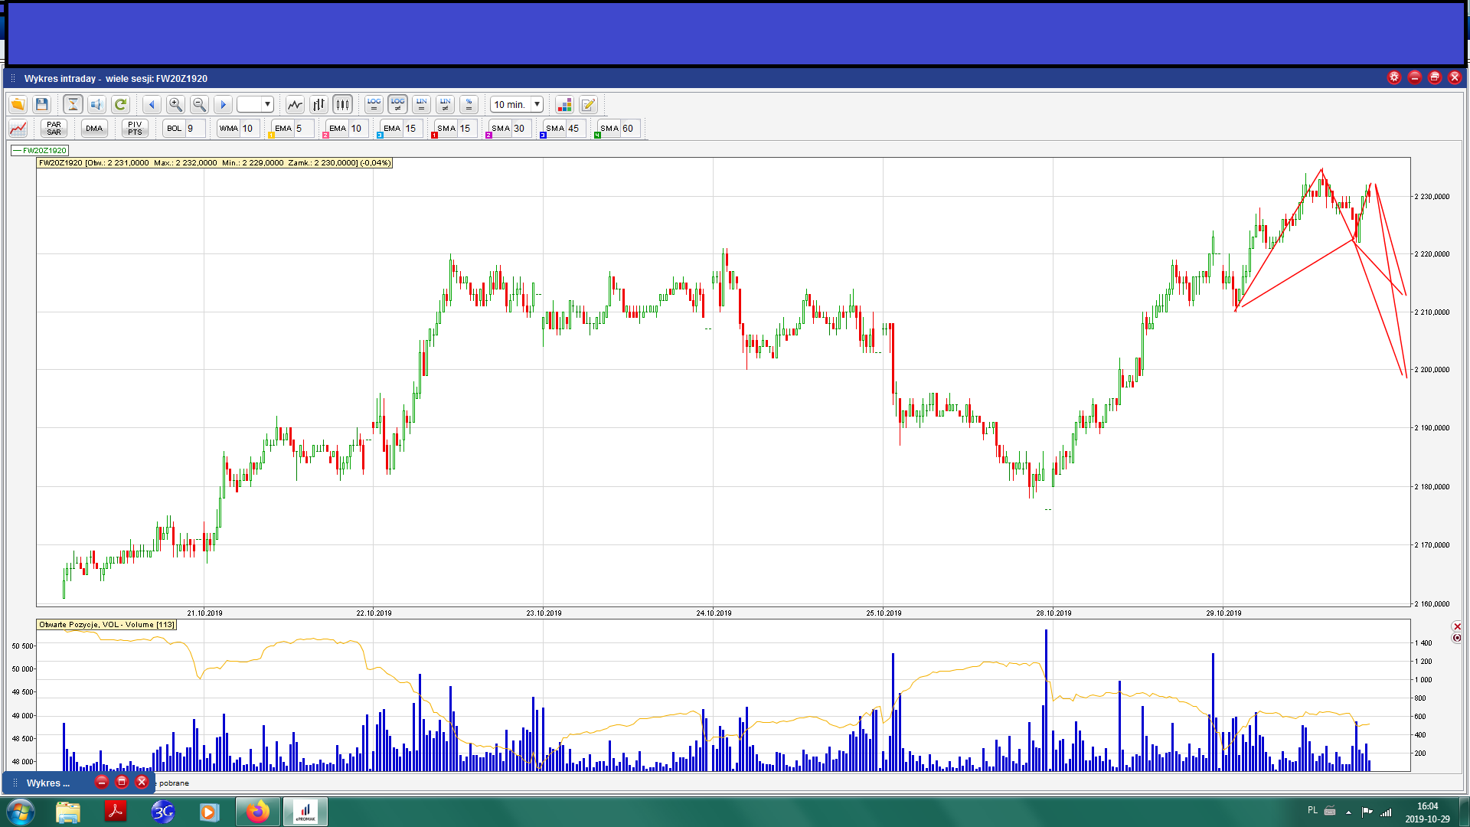Select the FW20Z1920 legend tab

click(40, 150)
